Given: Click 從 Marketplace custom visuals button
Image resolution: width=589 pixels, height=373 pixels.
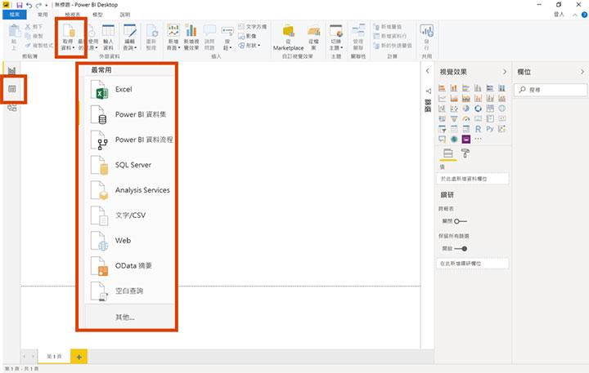Looking at the screenshot, I should click(x=289, y=37).
